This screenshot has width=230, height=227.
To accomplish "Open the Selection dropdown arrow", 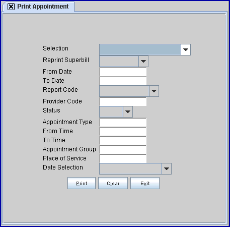I will pyautogui.click(x=186, y=49).
